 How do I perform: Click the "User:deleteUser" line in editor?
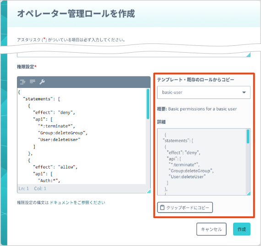tap(59, 140)
